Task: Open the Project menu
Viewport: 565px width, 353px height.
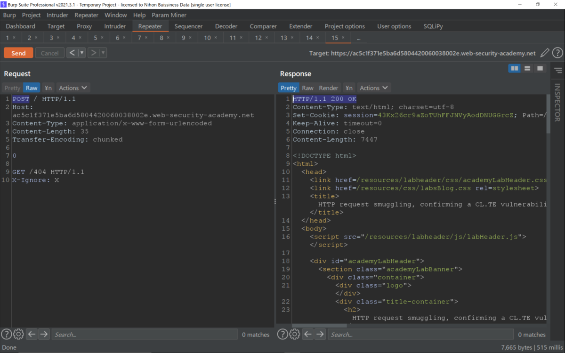Action: [32, 15]
